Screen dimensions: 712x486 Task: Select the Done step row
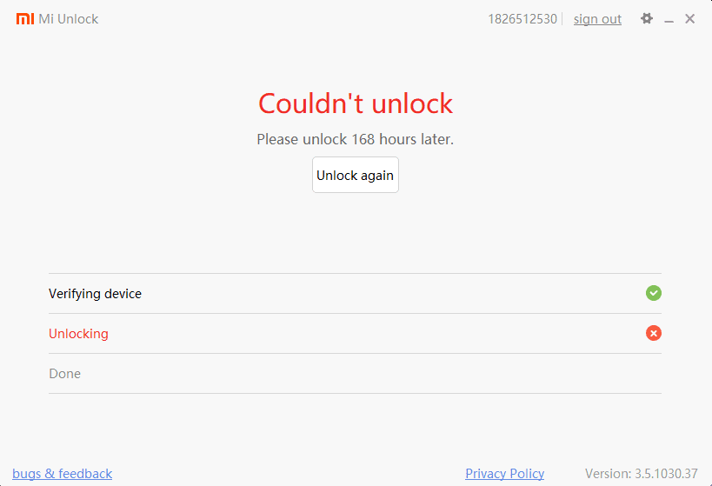pyautogui.click(x=355, y=373)
